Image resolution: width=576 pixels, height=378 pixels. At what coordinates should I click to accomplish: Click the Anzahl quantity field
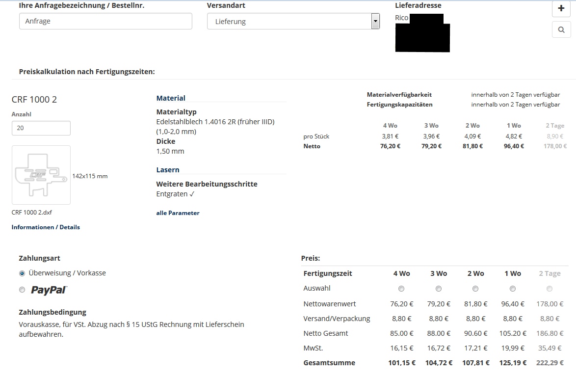coord(41,128)
